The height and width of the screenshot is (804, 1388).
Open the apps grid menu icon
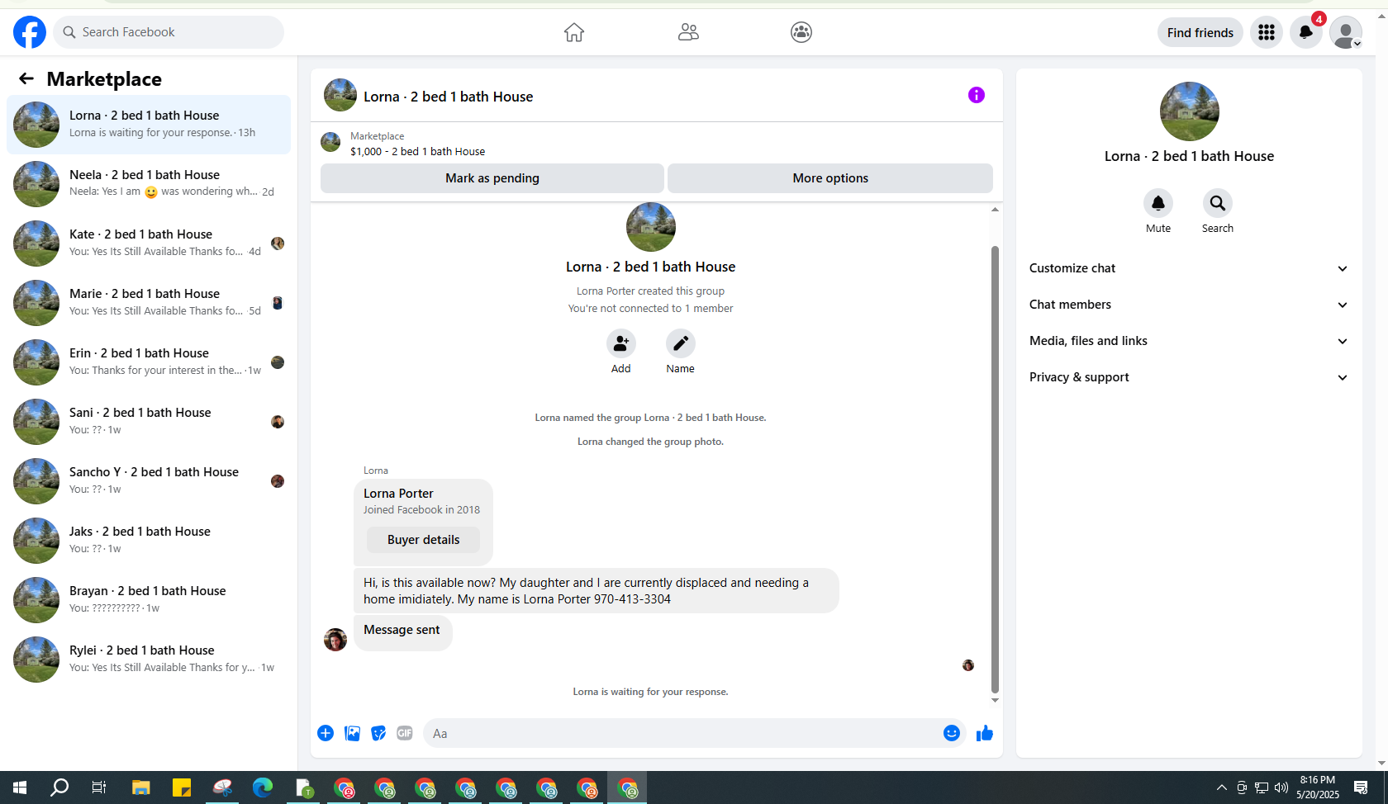(1267, 32)
